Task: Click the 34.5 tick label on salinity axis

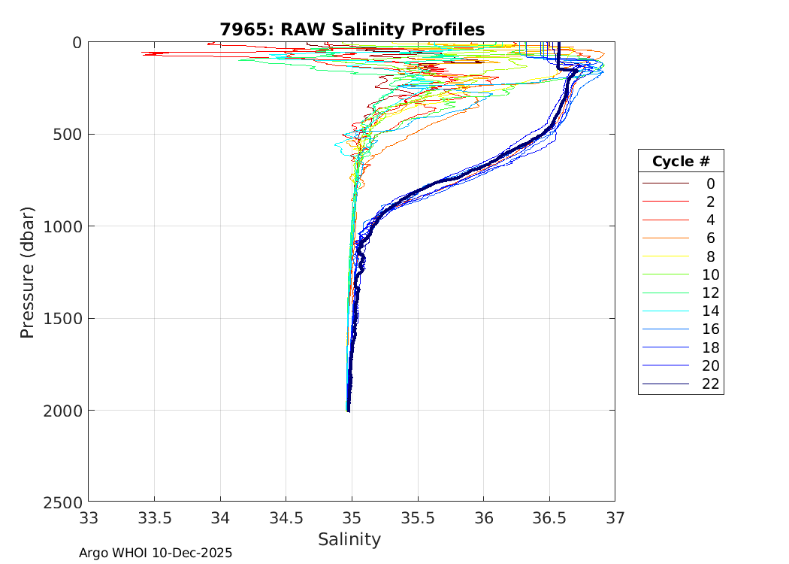Action: click(x=286, y=517)
